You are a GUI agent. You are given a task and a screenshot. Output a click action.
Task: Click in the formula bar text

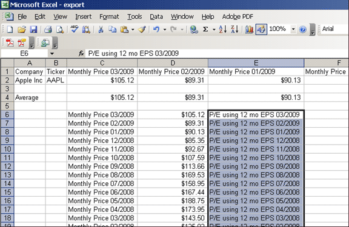pos(133,53)
